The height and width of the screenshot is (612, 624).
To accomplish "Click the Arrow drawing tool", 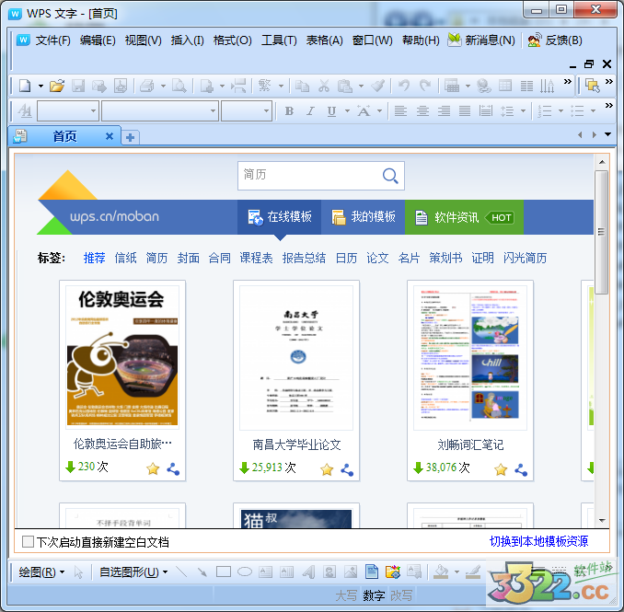I will tap(202, 572).
